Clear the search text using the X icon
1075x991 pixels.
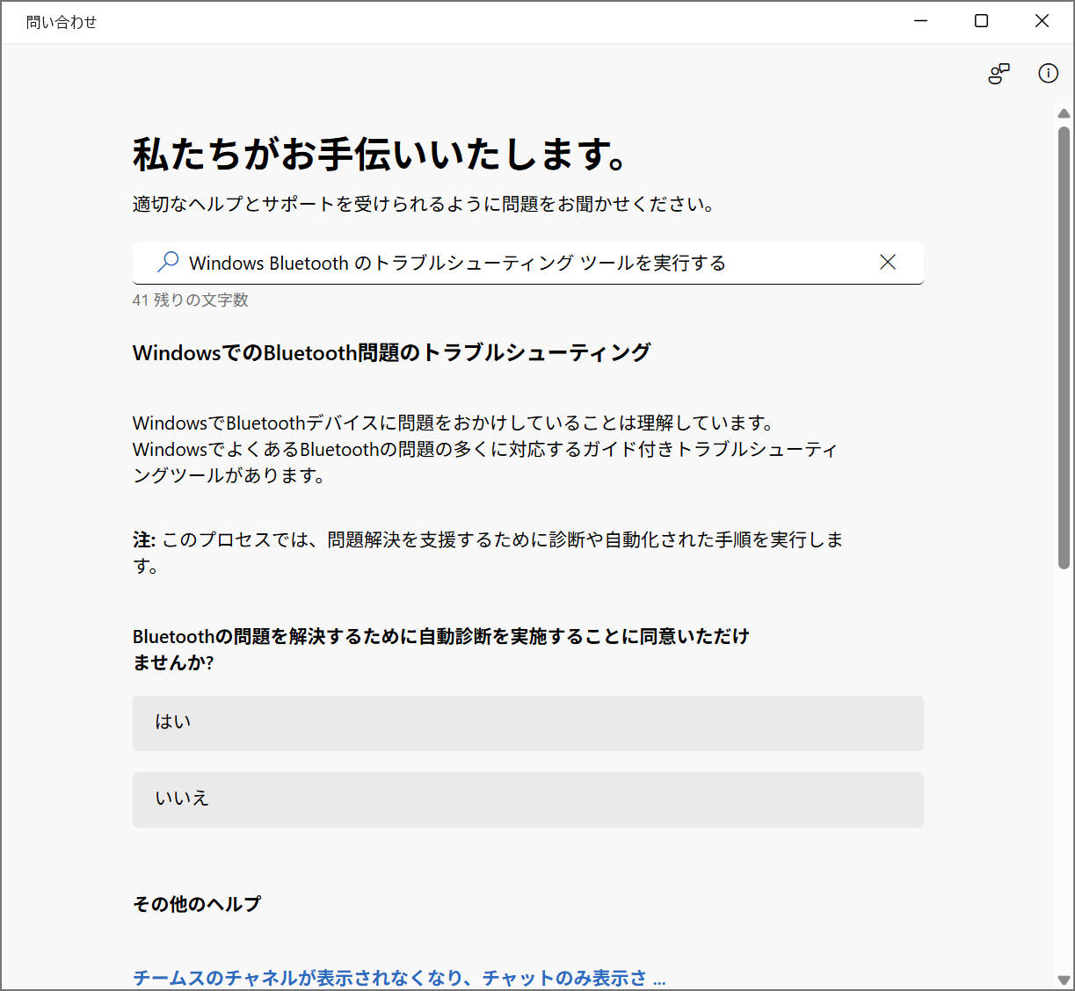888,262
